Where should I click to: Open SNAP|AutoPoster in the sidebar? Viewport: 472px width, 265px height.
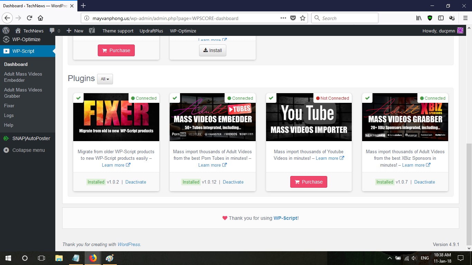28,138
